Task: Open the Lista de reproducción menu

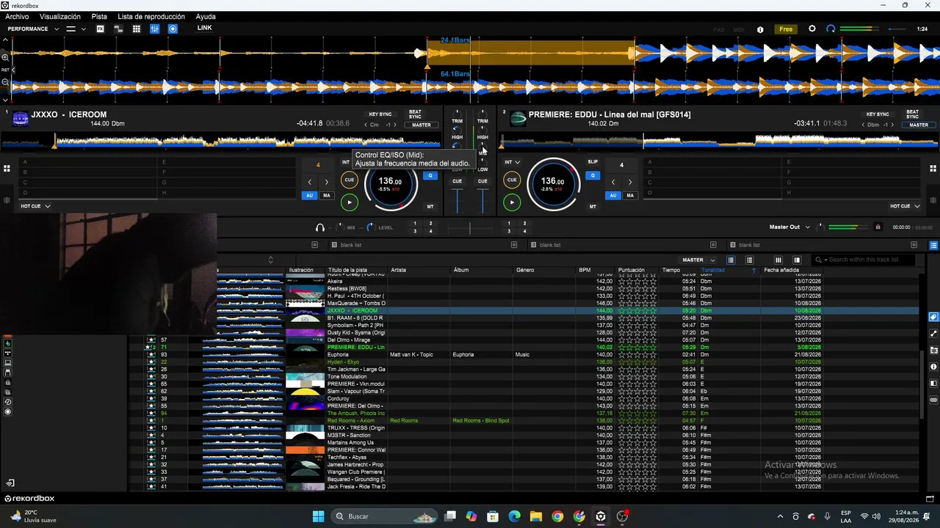Action: 151,17
